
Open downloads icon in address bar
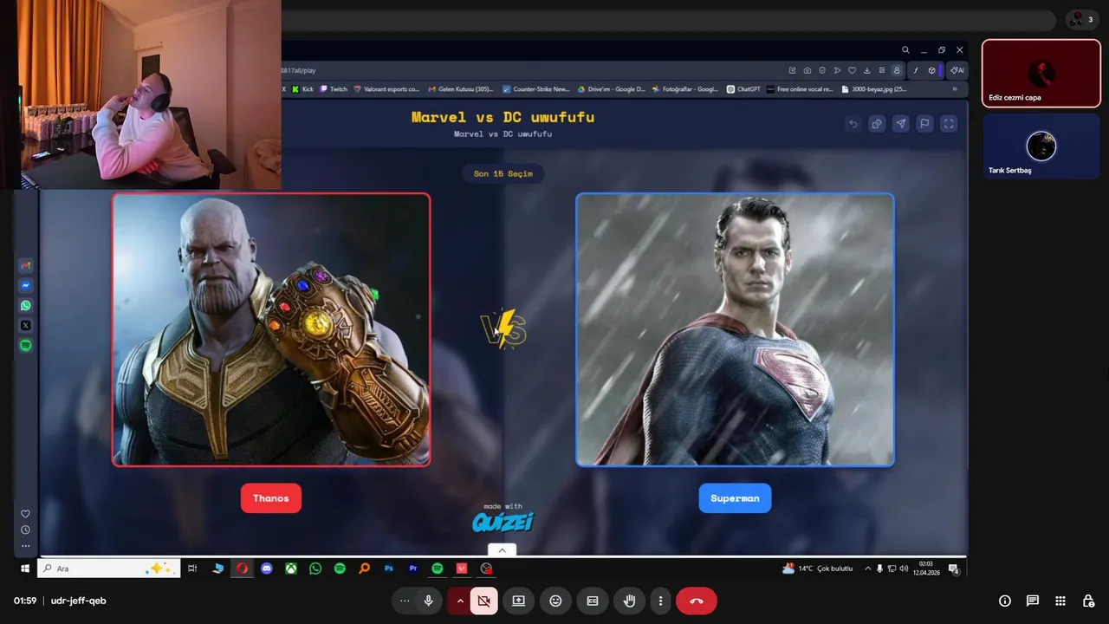pos(866,70)
